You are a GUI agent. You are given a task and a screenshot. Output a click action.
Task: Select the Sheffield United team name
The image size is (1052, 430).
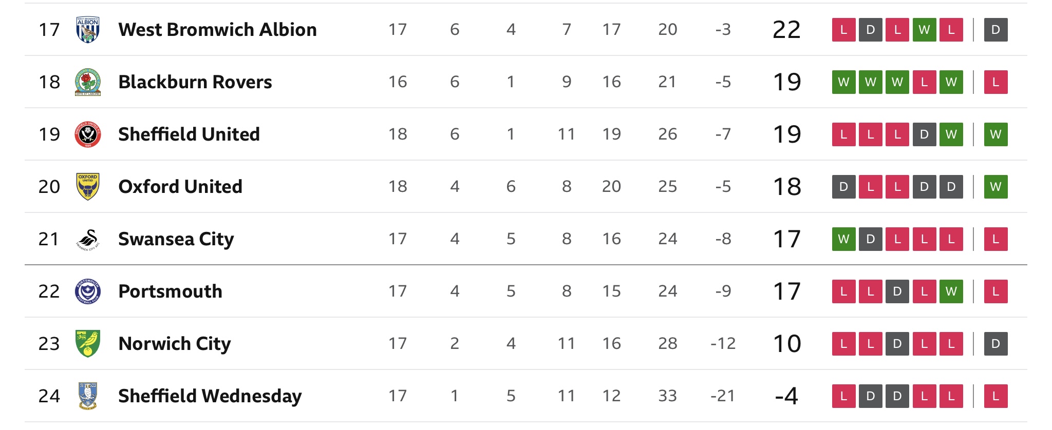(x=189, y=134)
